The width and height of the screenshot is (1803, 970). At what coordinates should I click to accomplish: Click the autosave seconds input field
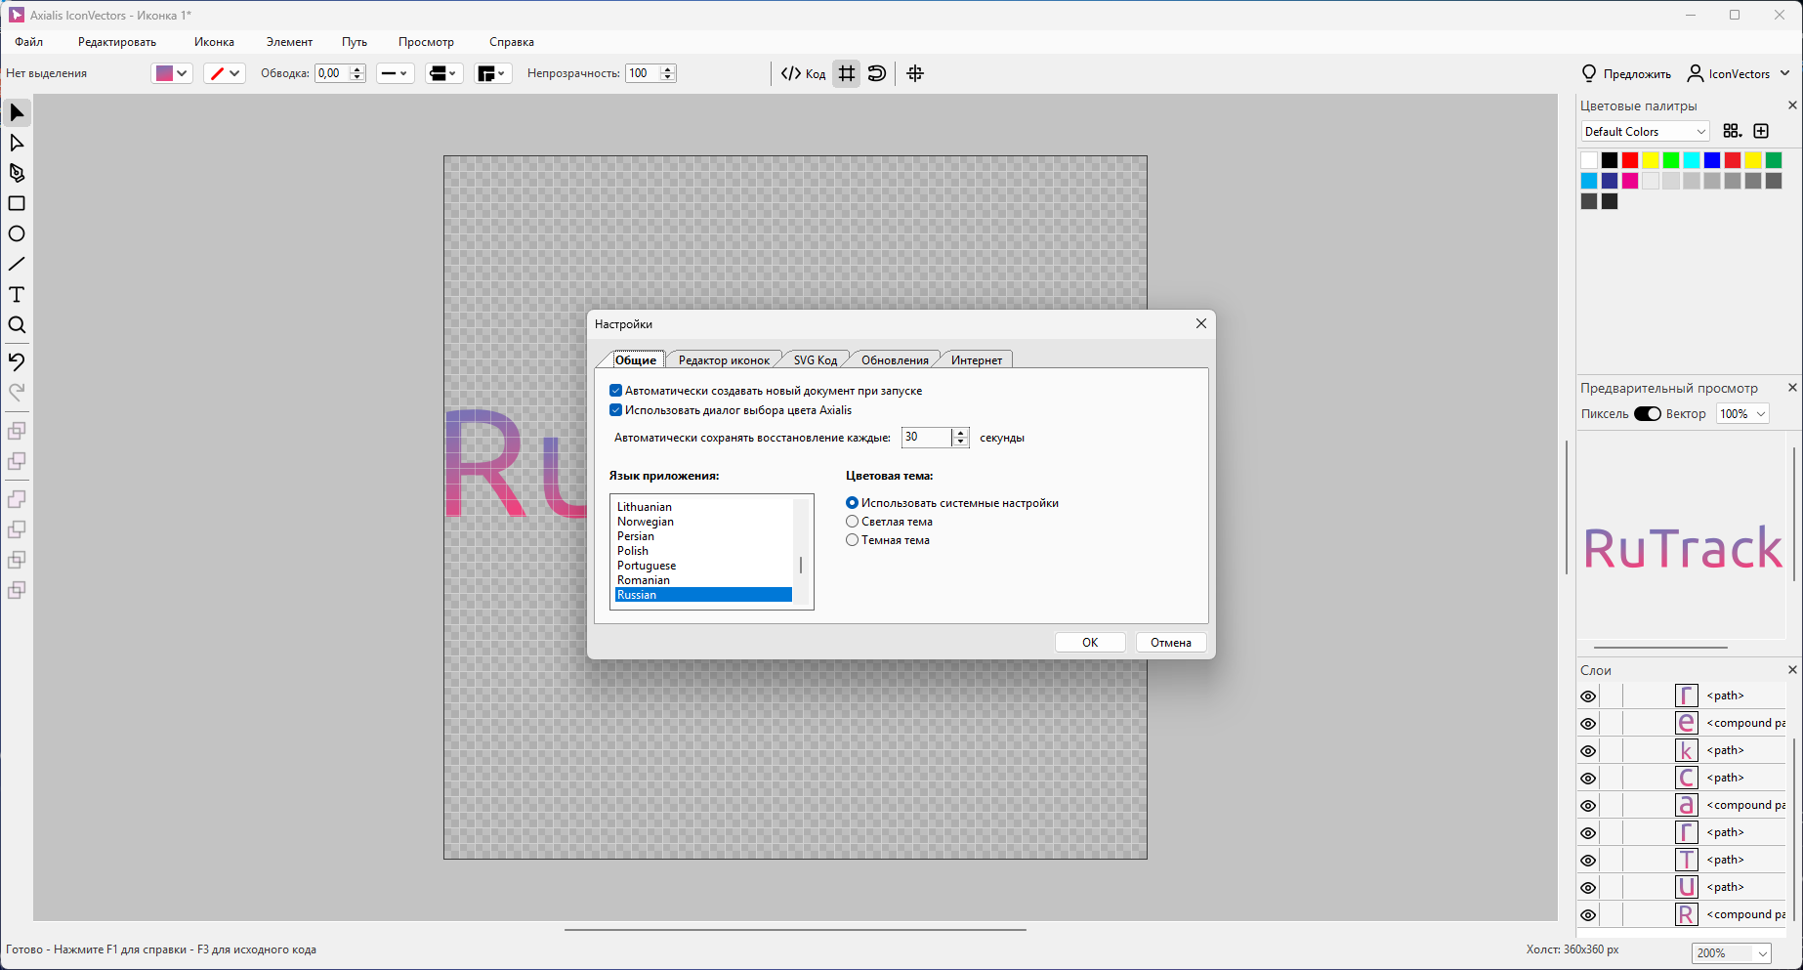tap(926, 438)
